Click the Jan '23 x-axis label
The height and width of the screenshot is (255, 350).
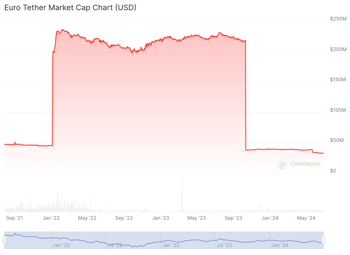click(x=160, y=218)
